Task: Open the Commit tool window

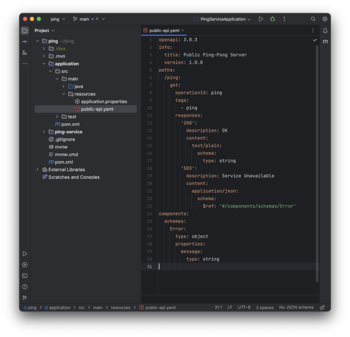Action: click(25, 41)
